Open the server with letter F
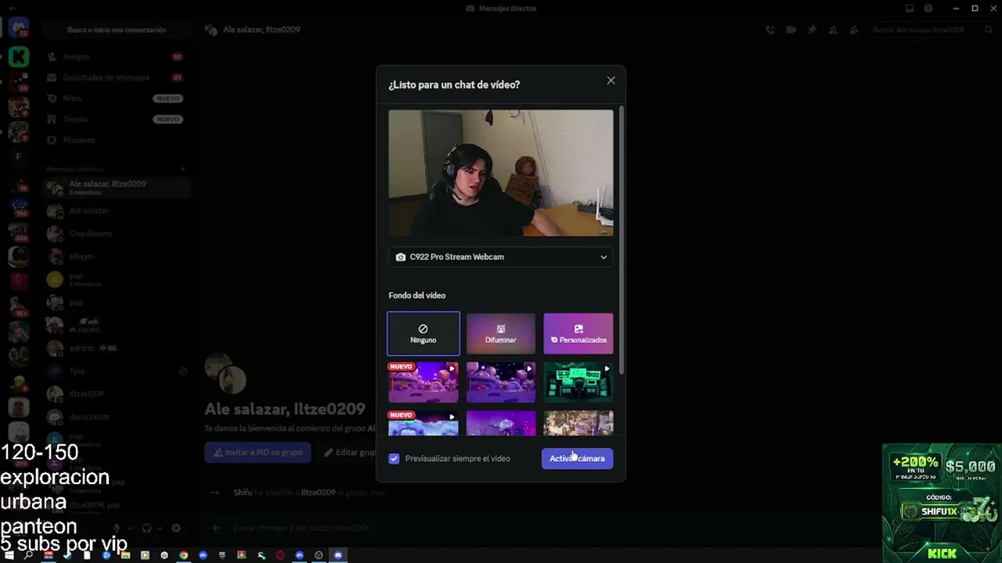Screen dimensions: 1002x563 point(19,156)
